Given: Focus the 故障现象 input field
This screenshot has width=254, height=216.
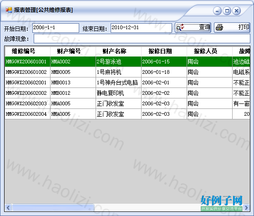Looking at the screenshot, I should pyautogui.click(x=142, y=39).
